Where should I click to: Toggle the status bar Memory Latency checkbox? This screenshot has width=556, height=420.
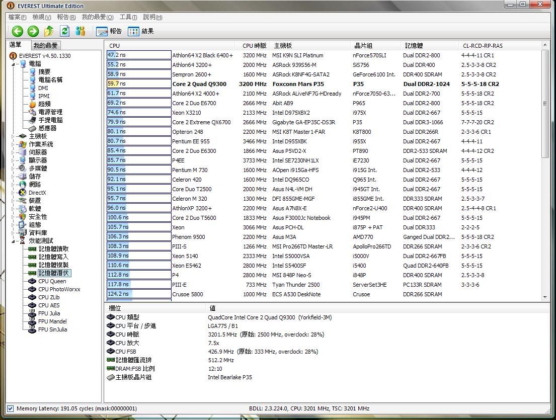pyautogui.click(x=10, y=408)
